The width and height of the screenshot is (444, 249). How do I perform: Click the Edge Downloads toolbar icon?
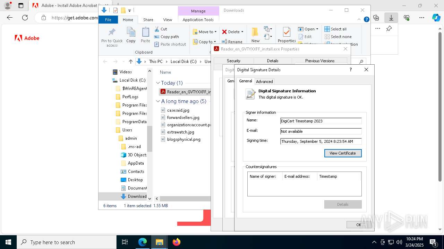pyautogui.click(x=391, y=18)
